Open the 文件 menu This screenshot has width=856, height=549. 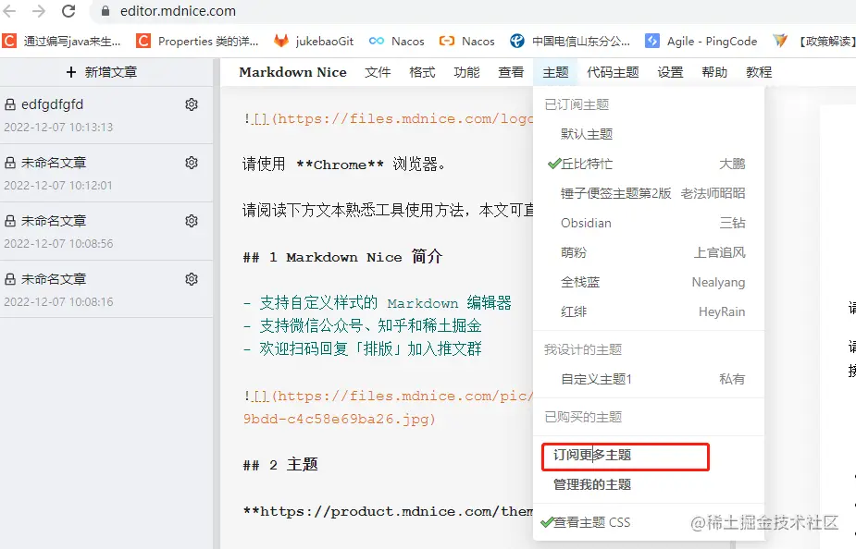pos(378,72)
